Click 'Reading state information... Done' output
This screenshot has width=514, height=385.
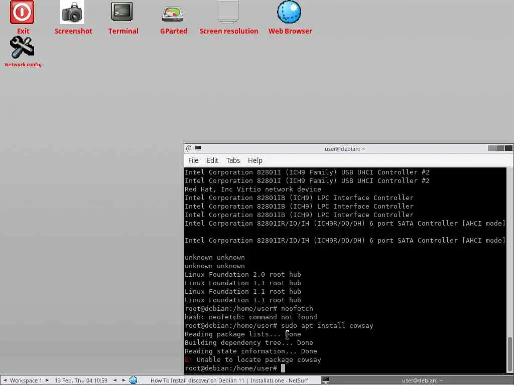point(251,351)
